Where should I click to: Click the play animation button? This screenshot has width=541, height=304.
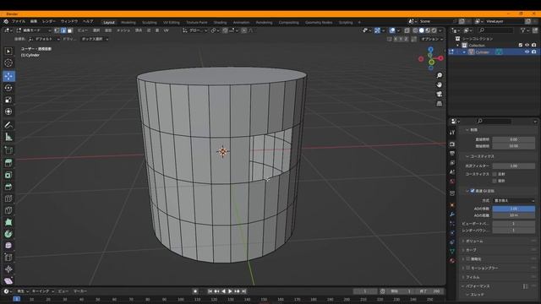230,291
